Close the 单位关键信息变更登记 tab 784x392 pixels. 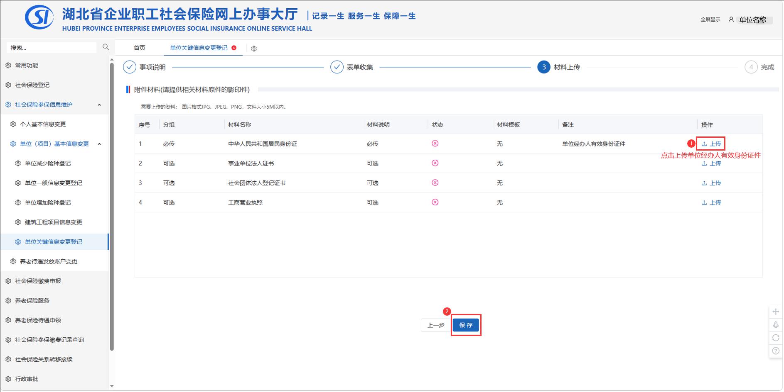(x=234, y=48)
